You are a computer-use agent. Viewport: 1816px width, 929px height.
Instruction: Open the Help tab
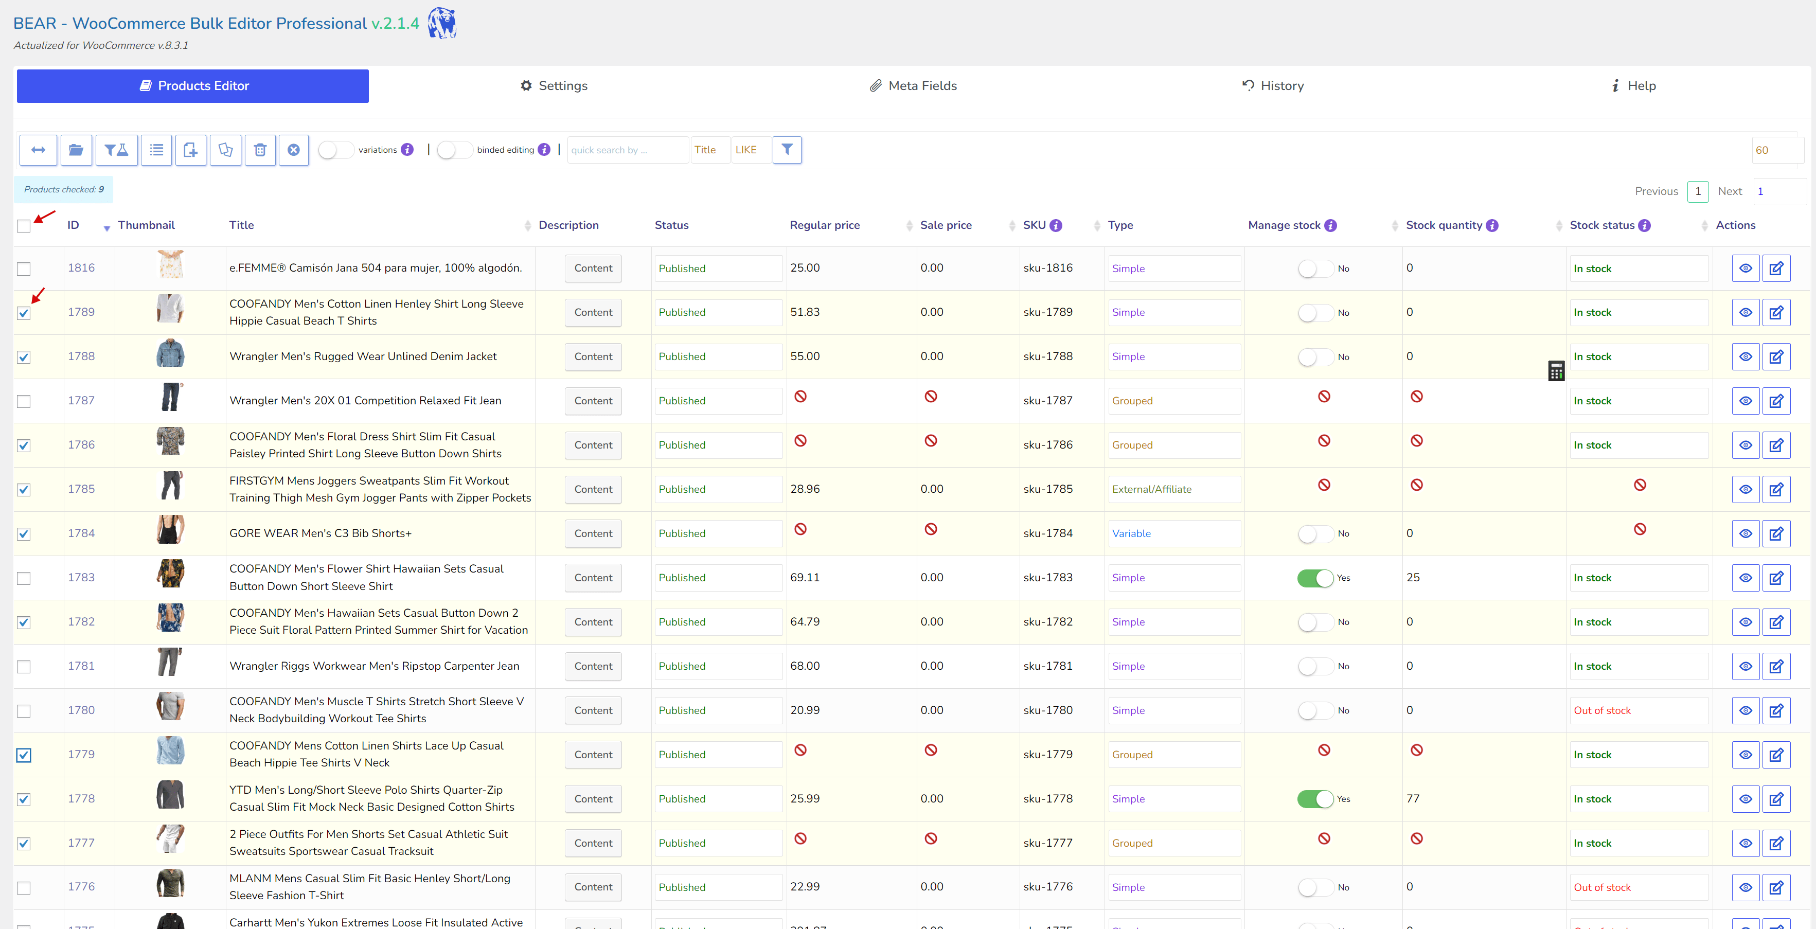tap(1633, 86)
